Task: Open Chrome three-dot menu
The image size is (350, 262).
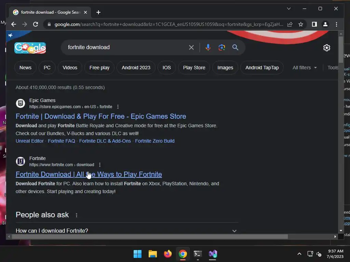Action: [x=336, y=24]
